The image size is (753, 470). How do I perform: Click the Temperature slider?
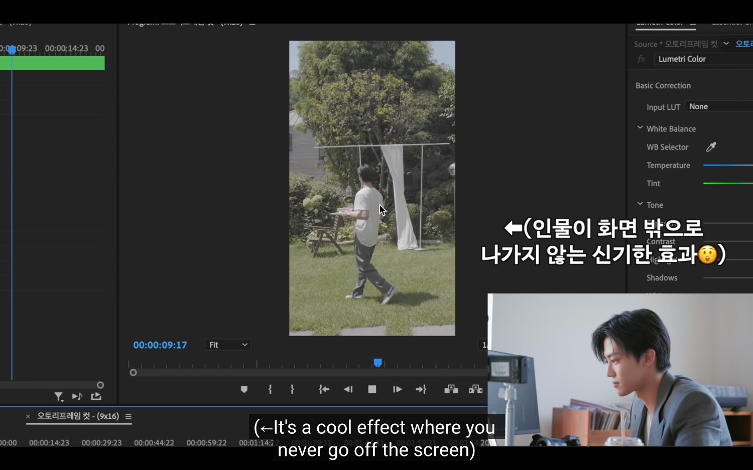click(728, 165)
